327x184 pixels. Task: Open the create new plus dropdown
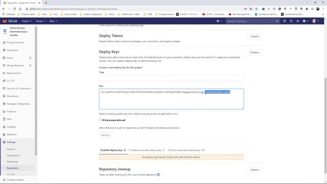(219, 21)
